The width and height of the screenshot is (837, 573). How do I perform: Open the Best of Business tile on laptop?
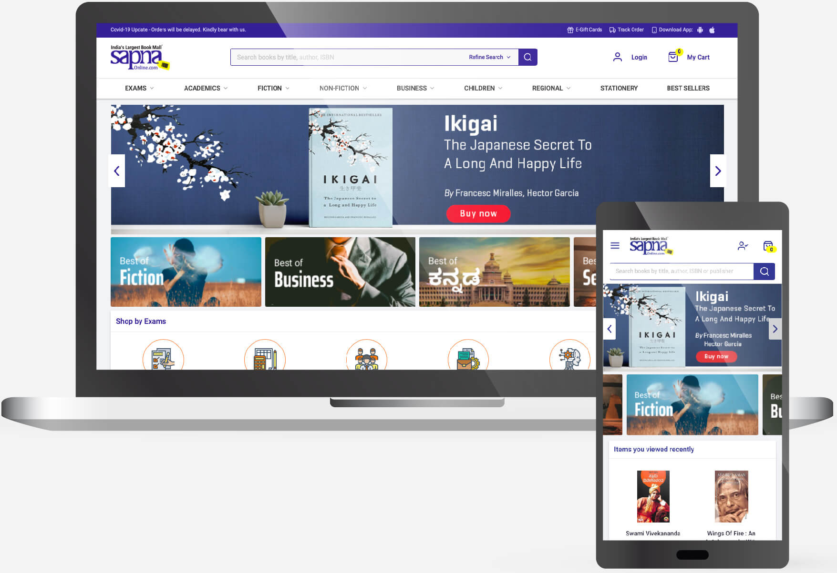[340, 272]
